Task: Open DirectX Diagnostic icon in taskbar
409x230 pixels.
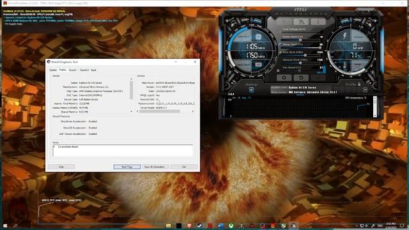Action: coord(294,226)
